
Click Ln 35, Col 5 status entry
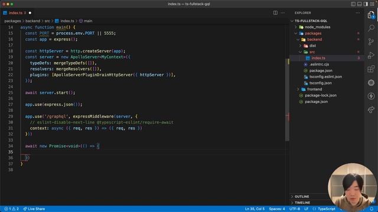coord(255,209)
